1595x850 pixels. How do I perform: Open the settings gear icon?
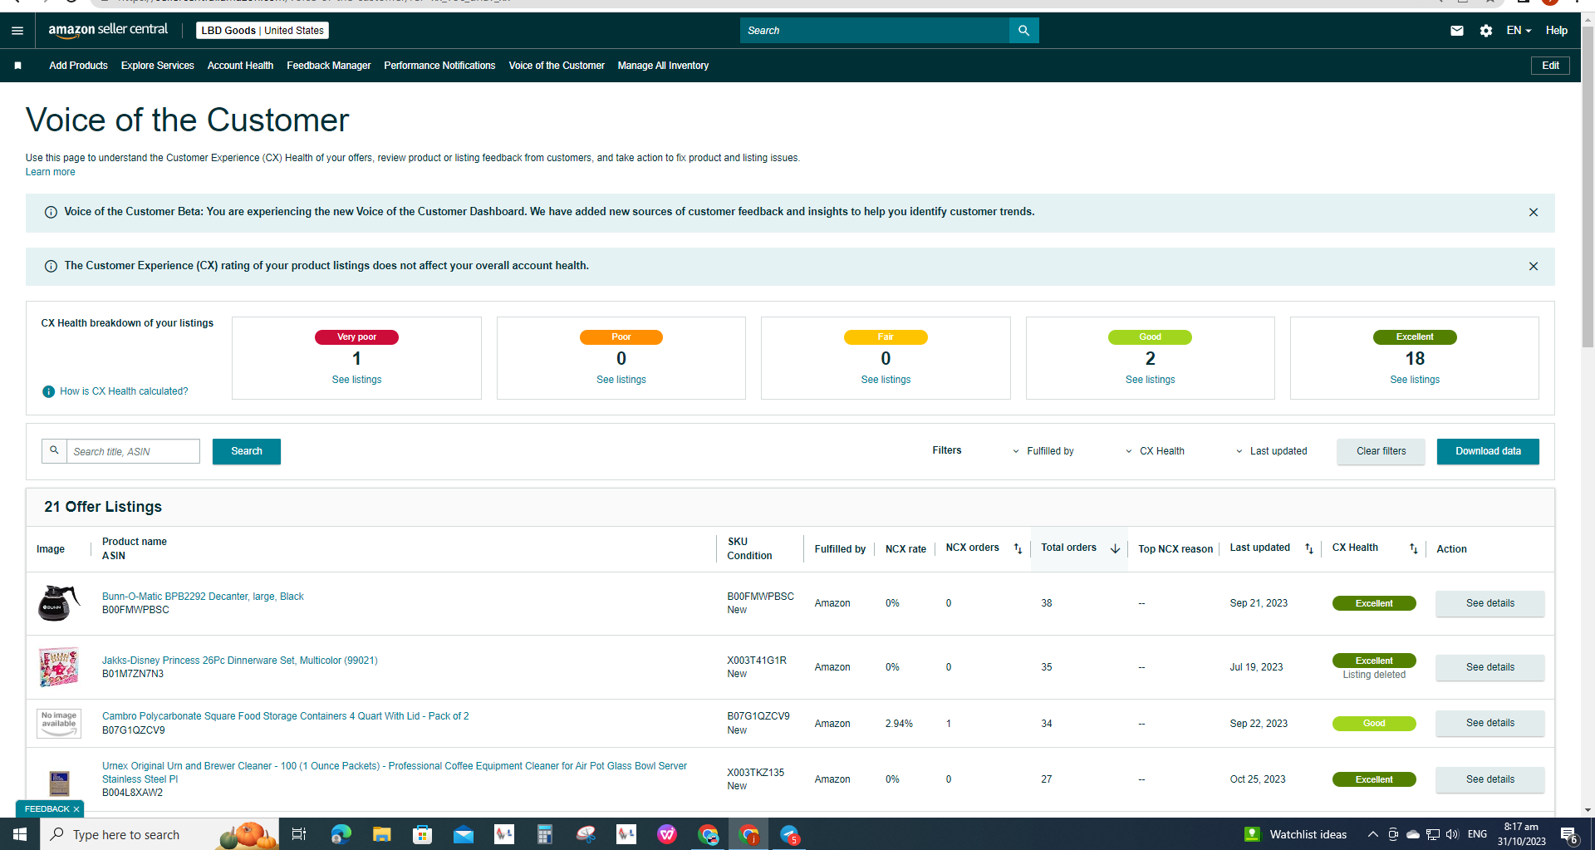tap(1486, 31)
